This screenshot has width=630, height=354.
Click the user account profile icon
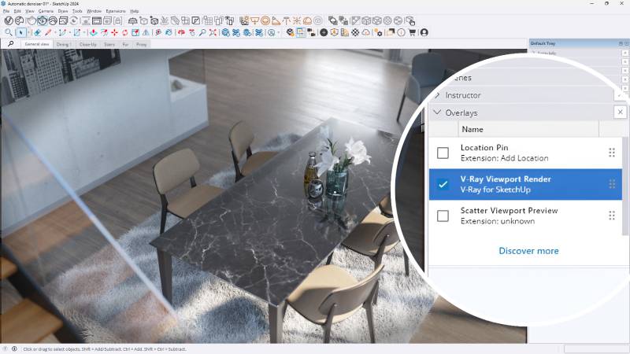tap(424, 32)
